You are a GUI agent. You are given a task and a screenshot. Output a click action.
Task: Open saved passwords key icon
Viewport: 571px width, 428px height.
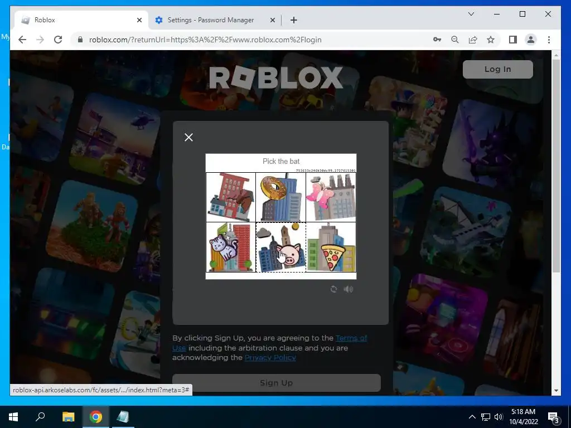437,40
